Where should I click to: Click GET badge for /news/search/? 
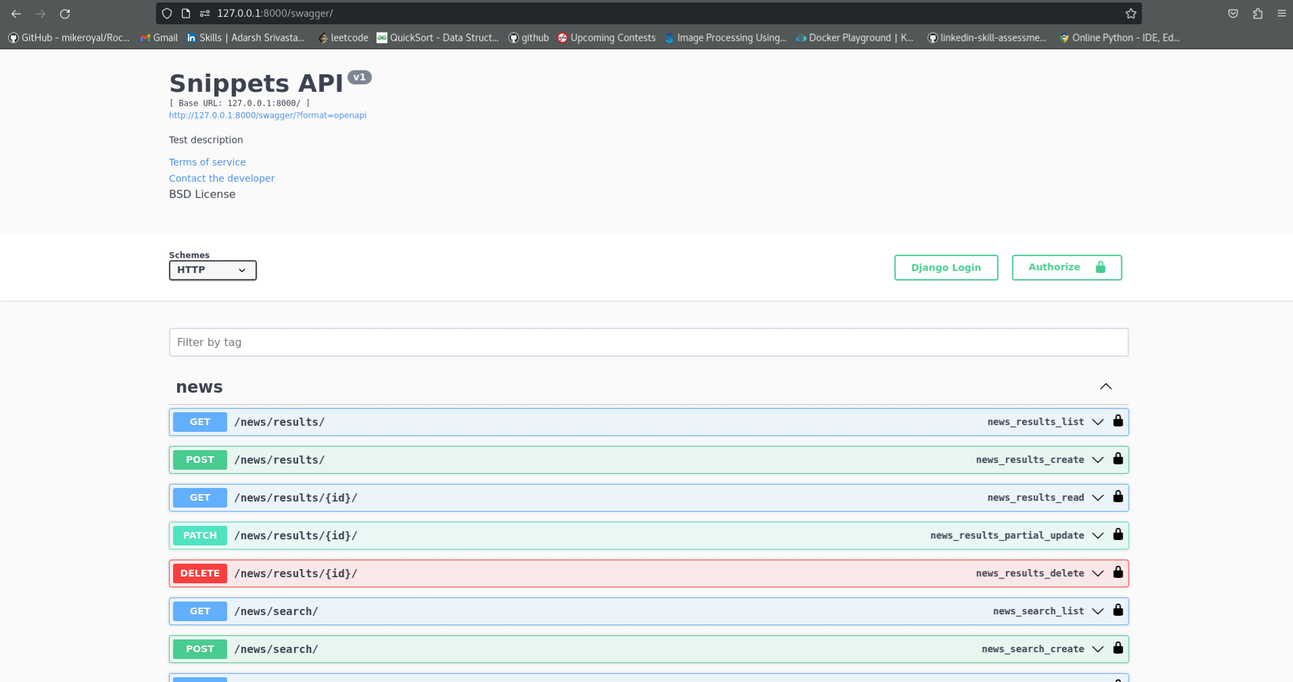coord(200,611)
